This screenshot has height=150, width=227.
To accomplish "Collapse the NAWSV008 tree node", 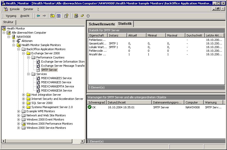I will (x=9, y=37).
